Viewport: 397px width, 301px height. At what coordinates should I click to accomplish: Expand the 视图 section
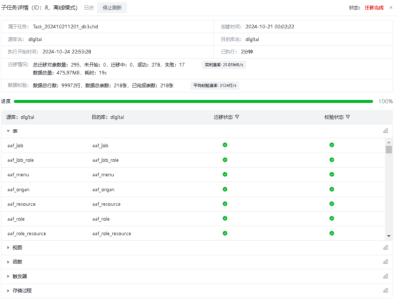pos(8,248)
